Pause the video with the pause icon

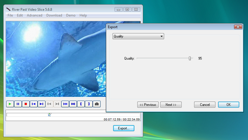pos(18,104)
